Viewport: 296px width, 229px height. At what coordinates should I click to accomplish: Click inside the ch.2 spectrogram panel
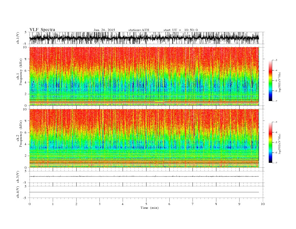point(144,138)
